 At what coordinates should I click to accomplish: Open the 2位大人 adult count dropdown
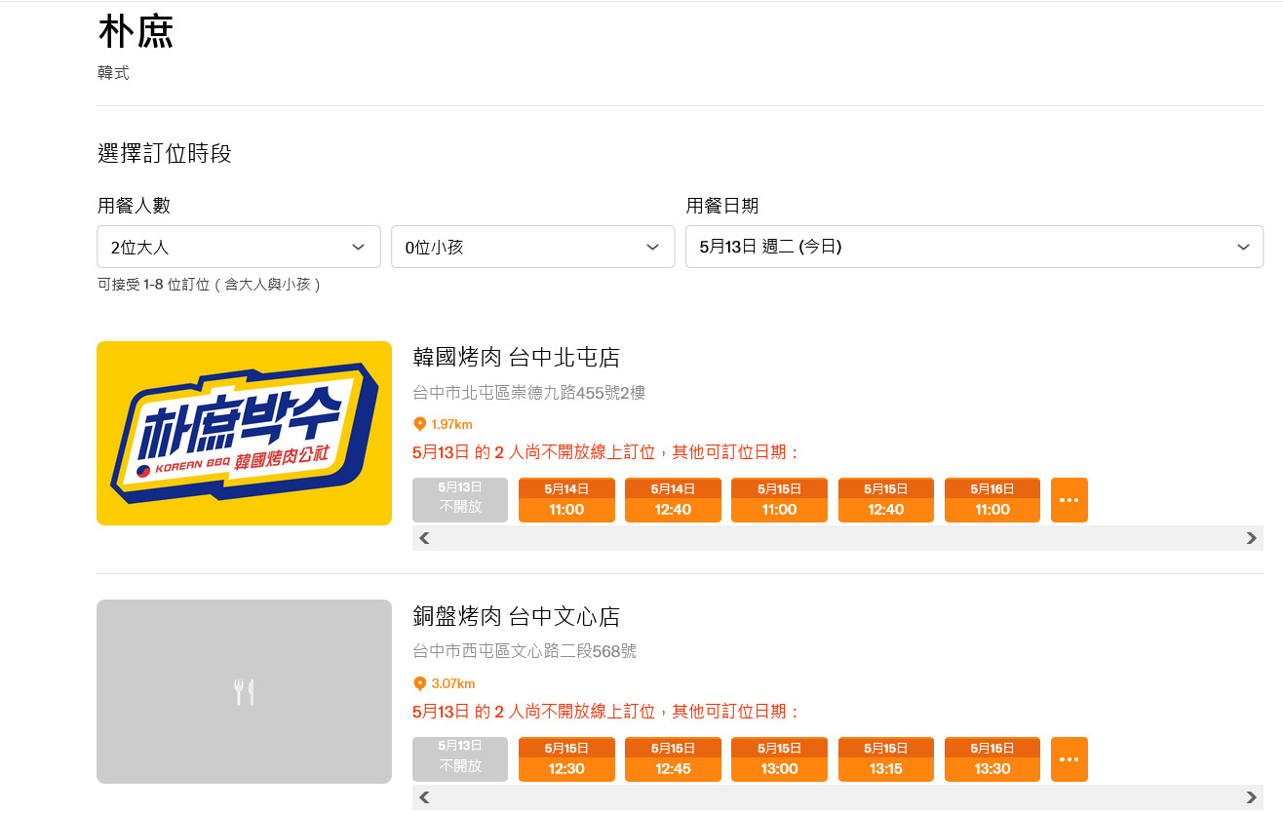point(238,247)
